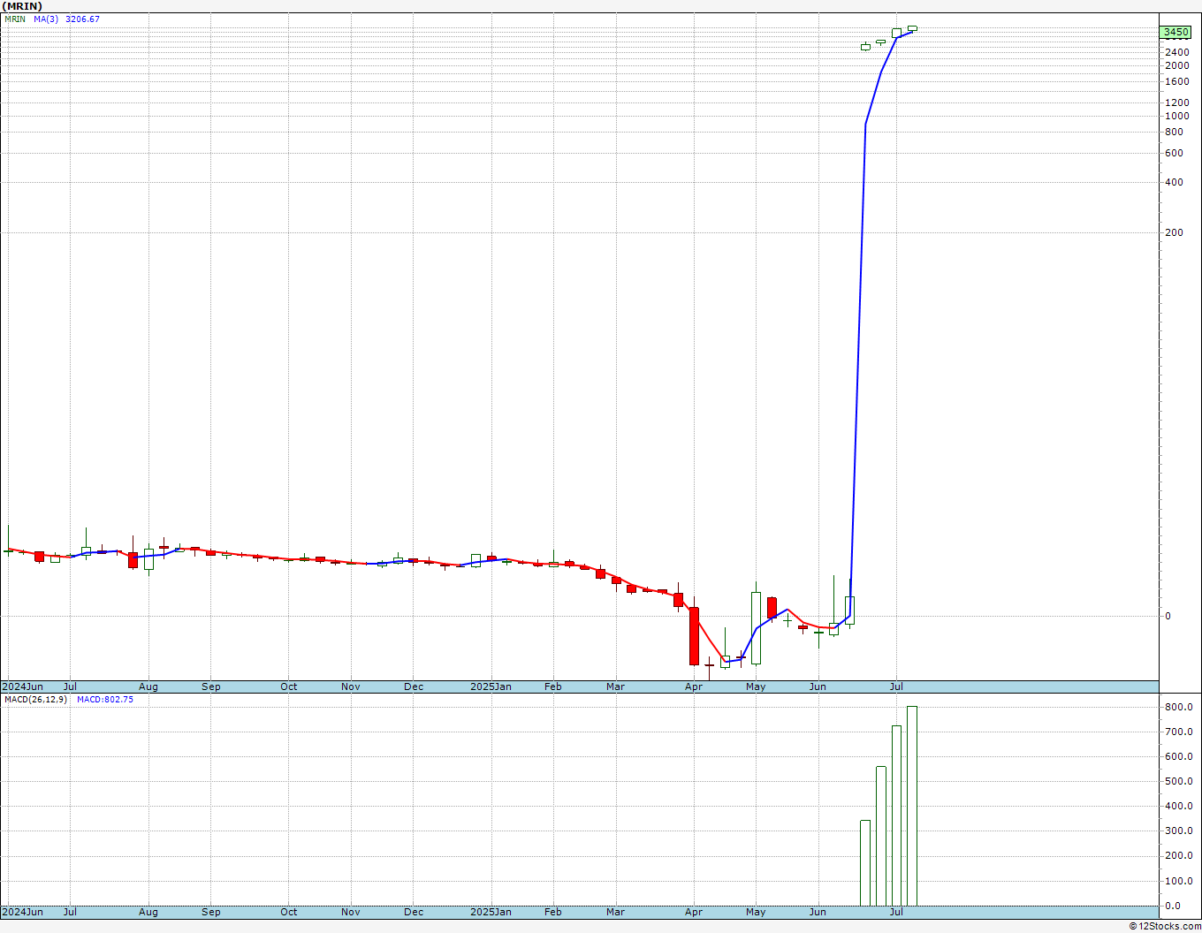1202x933 pixels.
Task: Click the MA(3) indicator label
Action: [47, 19]
